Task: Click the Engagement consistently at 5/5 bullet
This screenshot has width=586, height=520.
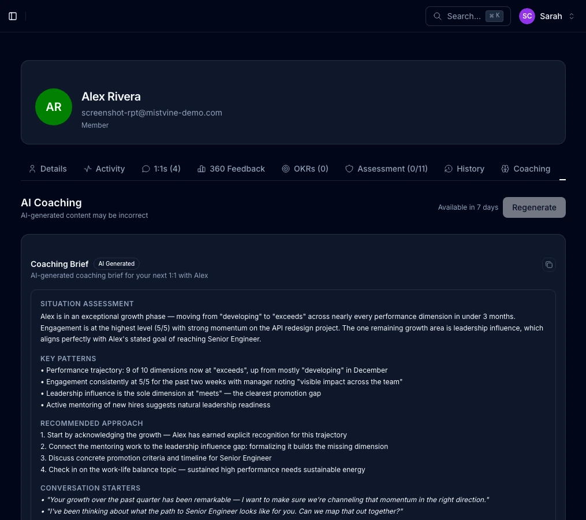Action: tap(221, 382)
